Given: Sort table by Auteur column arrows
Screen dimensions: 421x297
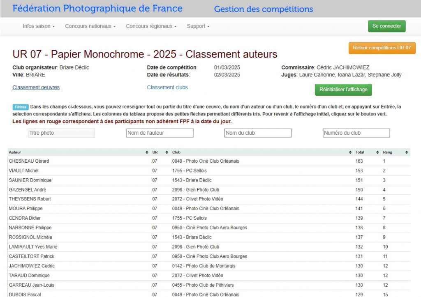Looking at the screenshot, I should [147, 152].
